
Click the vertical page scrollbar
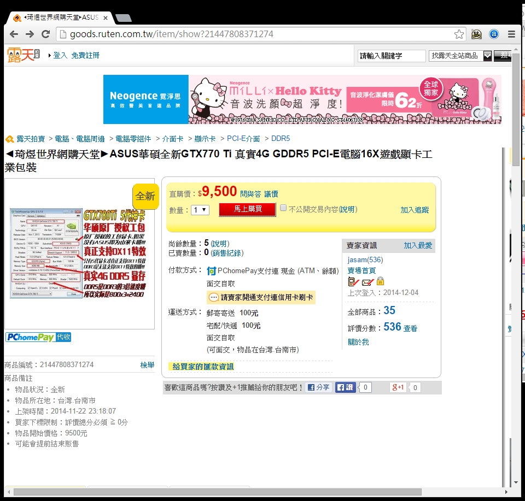pyautogui.click(x=516, y=109)
